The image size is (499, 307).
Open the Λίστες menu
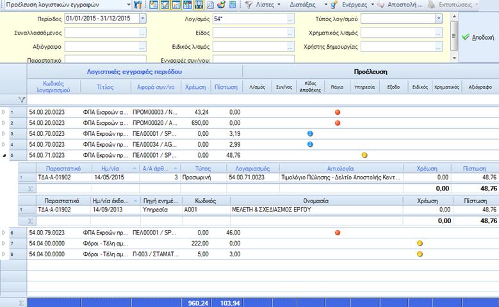(268, 4)
